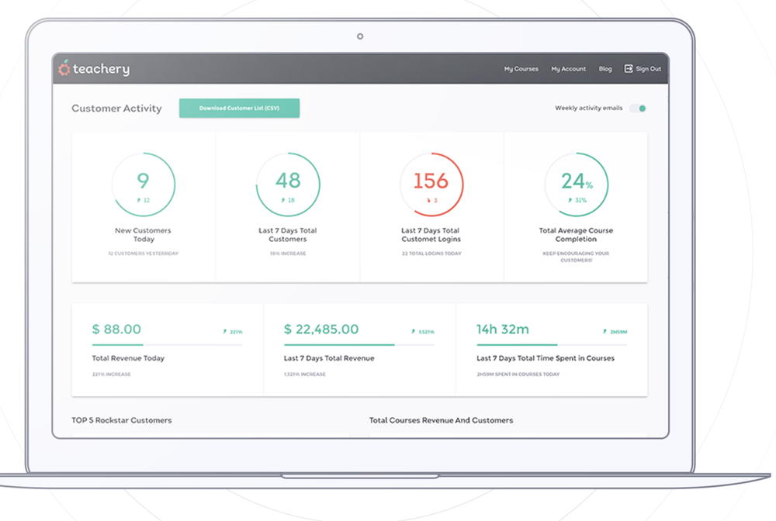Click the 'New Customers Today' label
The height and width of the screenshot is (521, 776).
(143, 235)
